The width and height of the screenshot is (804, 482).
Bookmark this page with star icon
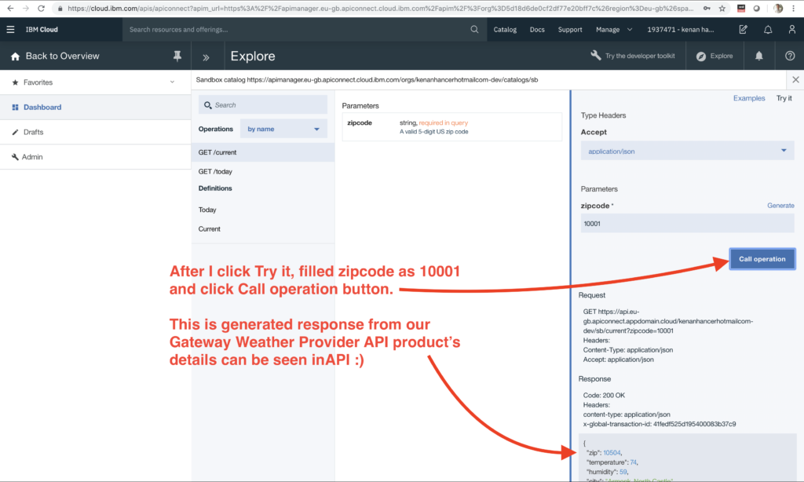(x=722, y=8)
